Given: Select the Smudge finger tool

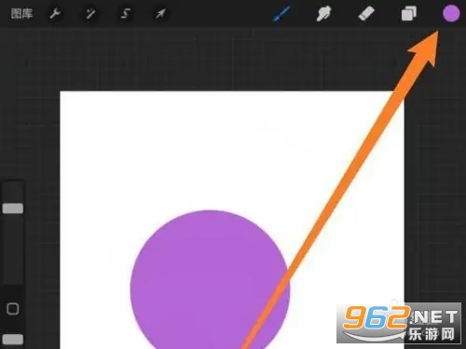Looking at the screenshot, I should click(x=323, y=14).
